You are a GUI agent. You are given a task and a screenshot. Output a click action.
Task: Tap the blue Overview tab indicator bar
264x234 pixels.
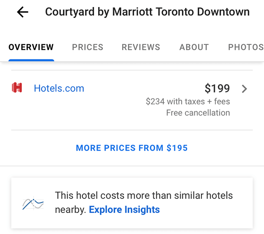[x=31, y=60]
